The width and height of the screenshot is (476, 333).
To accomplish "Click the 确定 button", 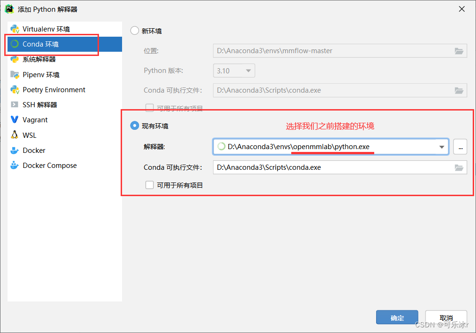I will tap(397, 317).
